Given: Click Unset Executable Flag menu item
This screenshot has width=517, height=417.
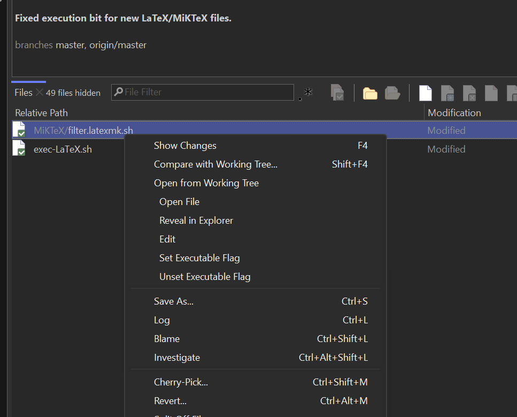Looking at the screenshot, I should [205, 277].
